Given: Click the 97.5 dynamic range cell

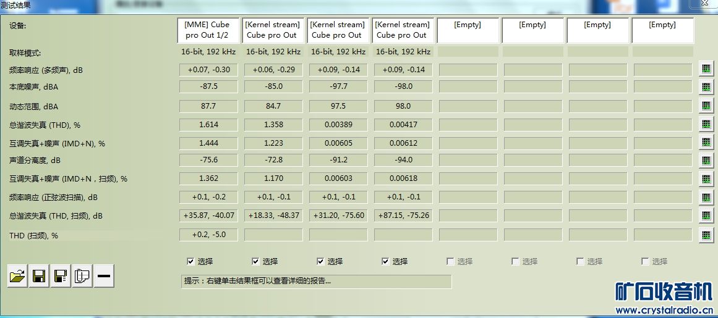Looking at the screenshot, I should pyautogui.click(x=339, y=106).
